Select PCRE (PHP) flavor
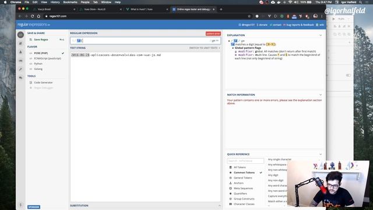The width and height of the screenshot is (373, 210). coord(47,53)
